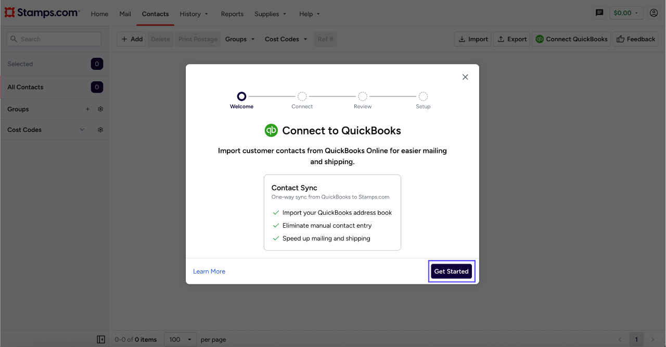The image size is (666, 347).
Task: Open Groups settings gear icon
Action: pos(100,109)
